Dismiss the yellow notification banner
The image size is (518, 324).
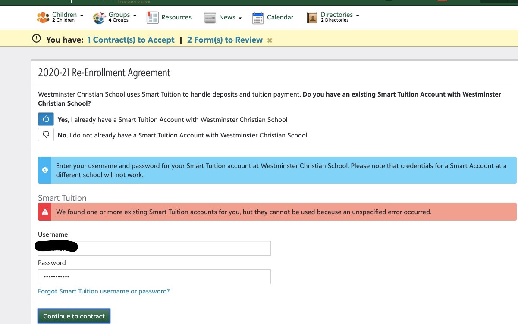(x=270, y=40)
